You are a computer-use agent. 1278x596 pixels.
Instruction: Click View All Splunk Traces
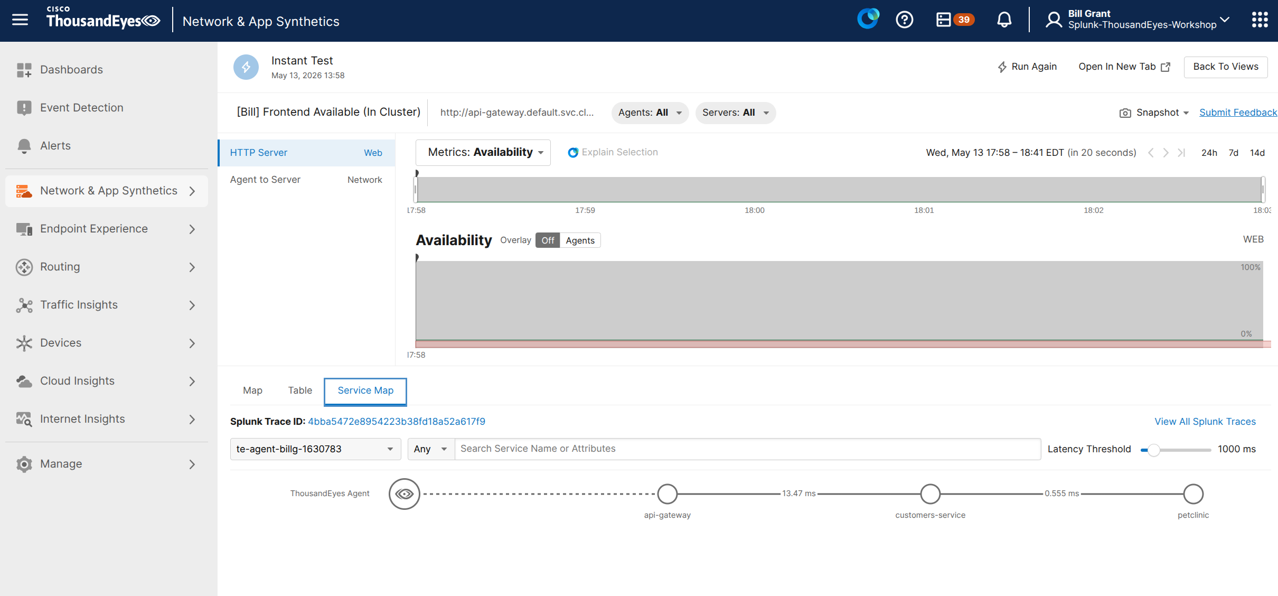click(1205, 422)
